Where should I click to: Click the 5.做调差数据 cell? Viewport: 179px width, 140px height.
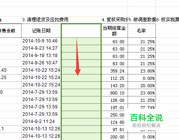click(x=142, y=20)
